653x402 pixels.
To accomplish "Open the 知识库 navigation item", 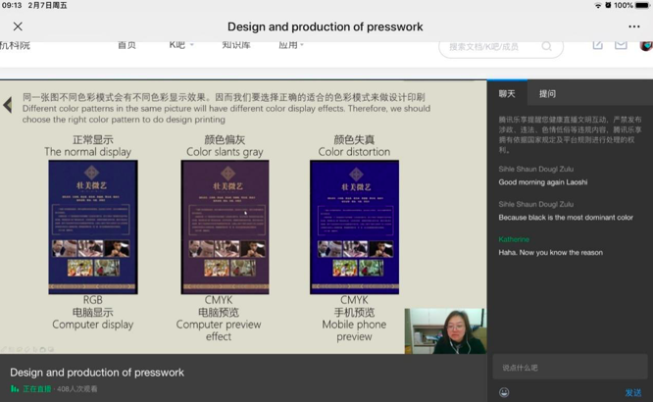I will click(236, 45).
